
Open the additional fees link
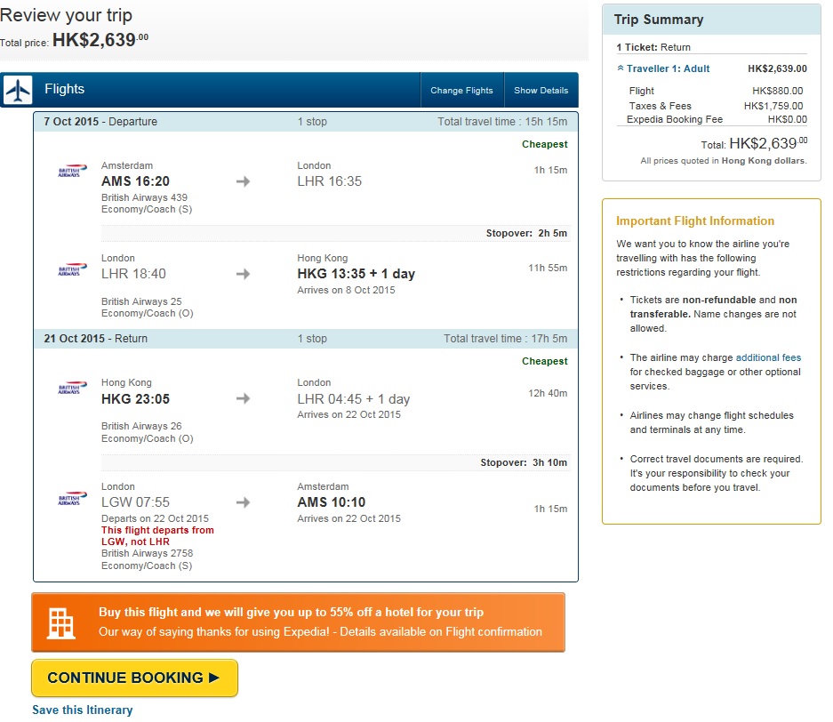coord(767,357)
